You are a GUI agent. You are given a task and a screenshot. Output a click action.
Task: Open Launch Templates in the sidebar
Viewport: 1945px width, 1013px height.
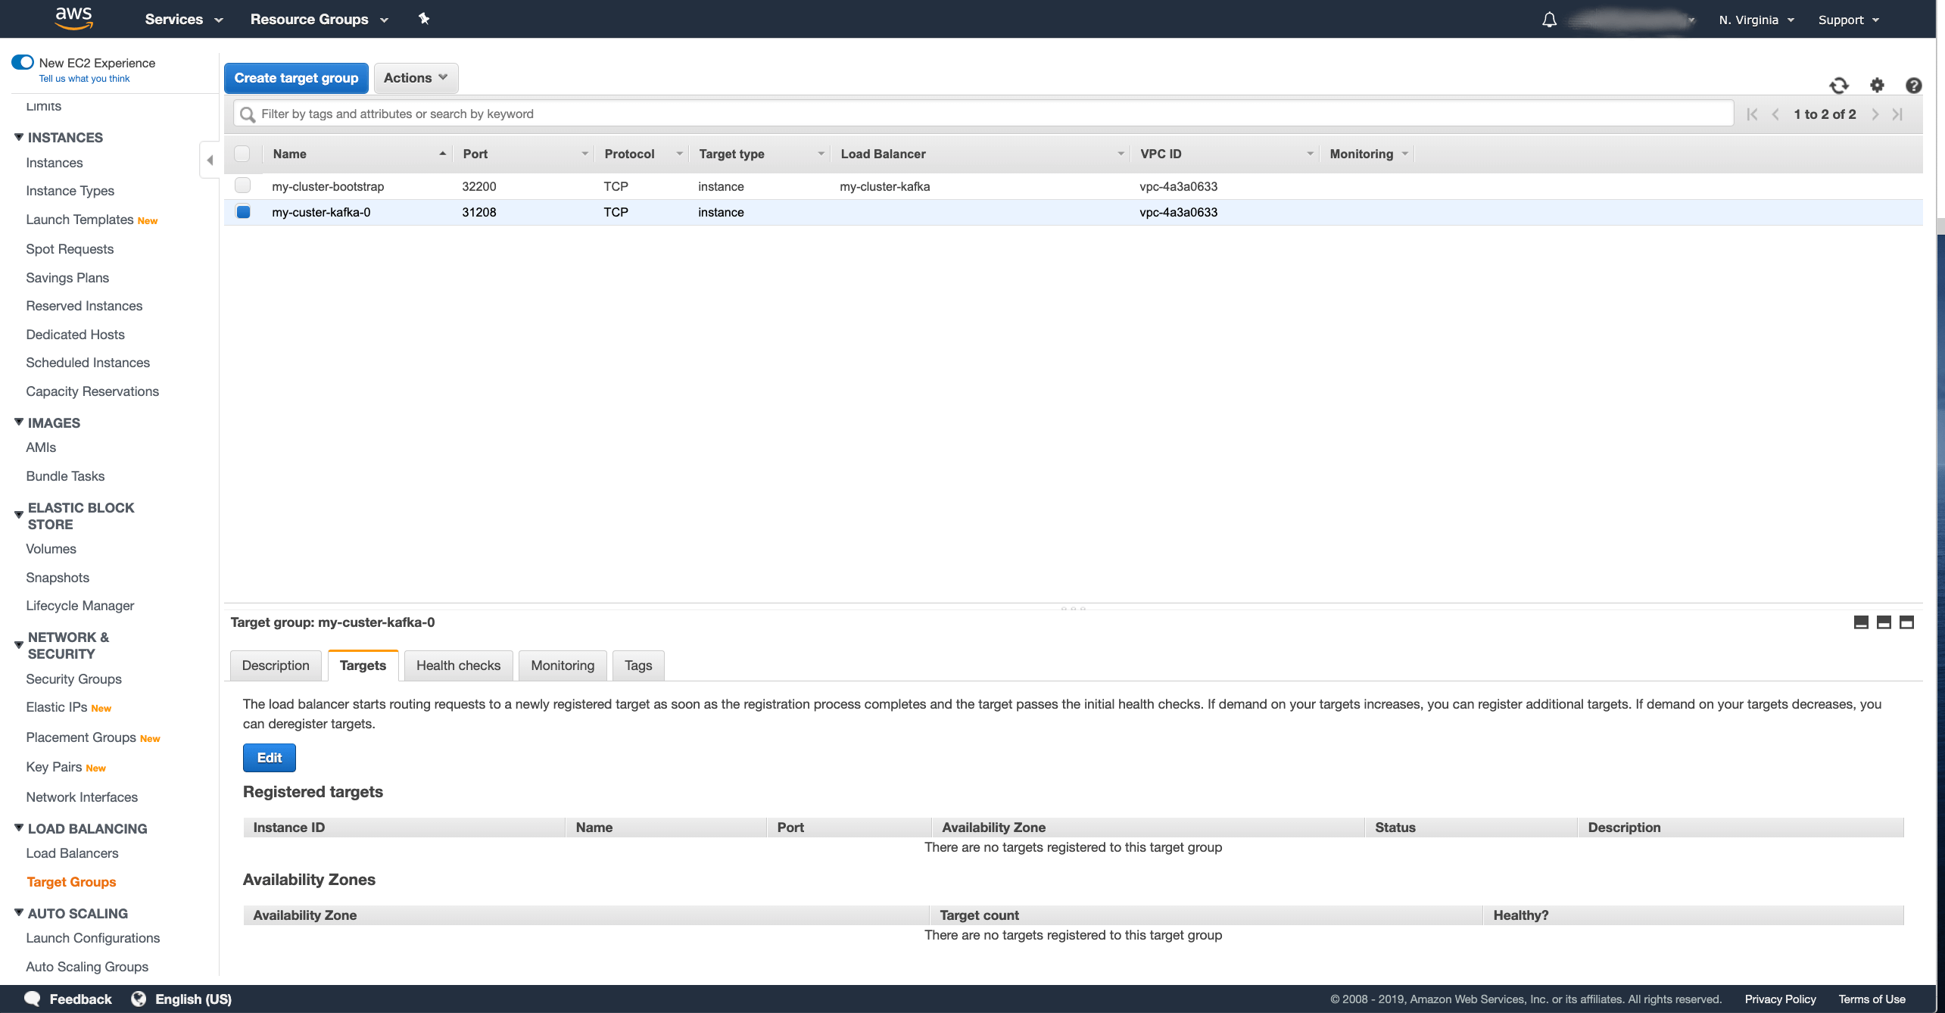click(79, 220)
